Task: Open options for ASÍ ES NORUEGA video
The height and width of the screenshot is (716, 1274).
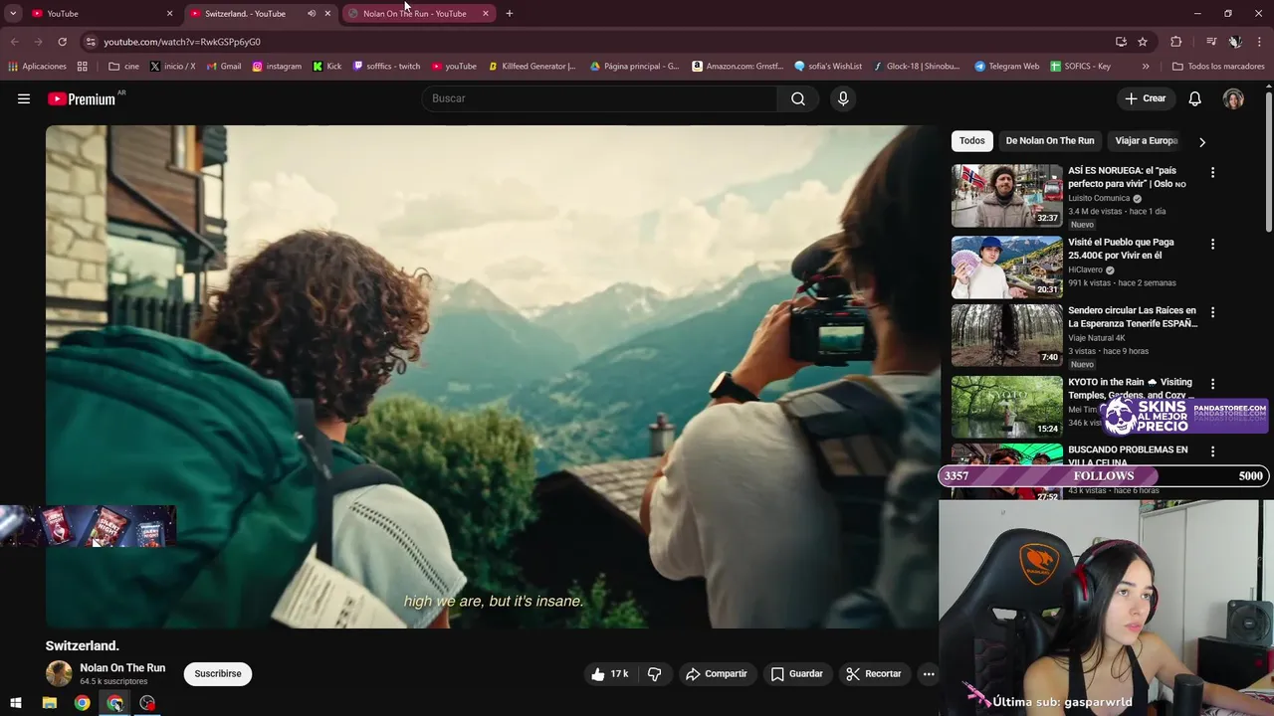Action: 1212,172
